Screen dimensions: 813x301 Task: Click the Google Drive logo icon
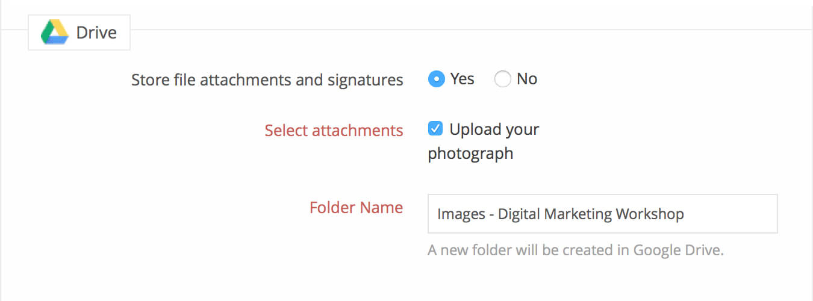pos(54,32)
